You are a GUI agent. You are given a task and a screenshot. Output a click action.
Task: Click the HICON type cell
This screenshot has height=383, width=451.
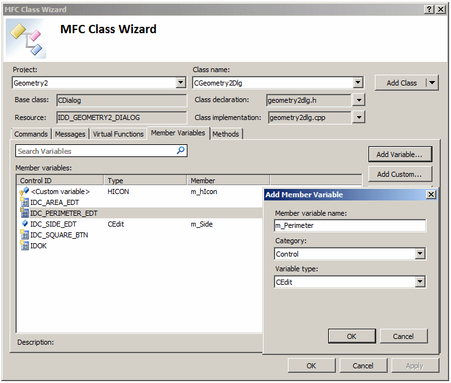pos(118,191)
